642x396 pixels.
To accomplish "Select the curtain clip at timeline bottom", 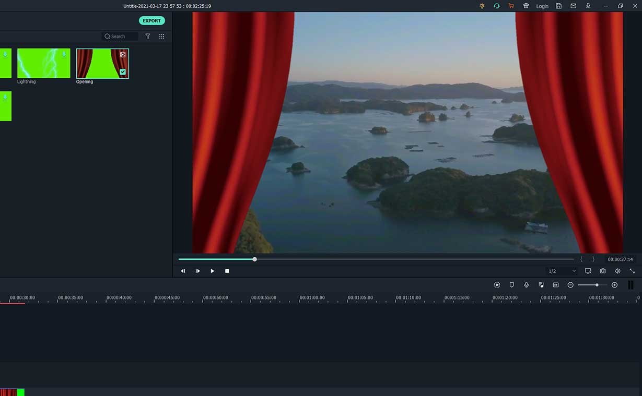I will point(12,392).
